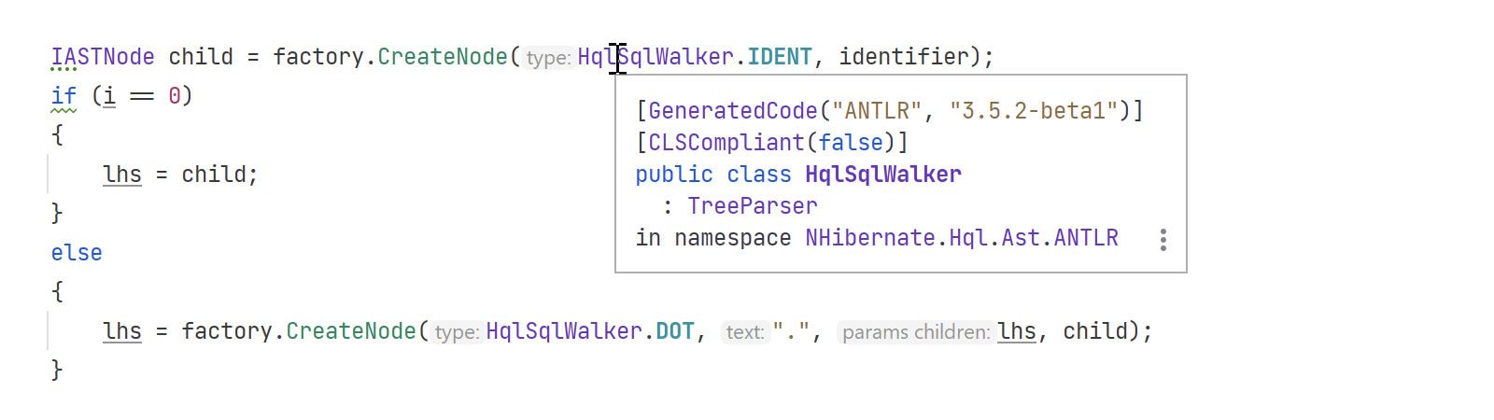Open the tooltip's three-dot more options menu
Screen dimensions: 1494x420
tap(1163, 240)
